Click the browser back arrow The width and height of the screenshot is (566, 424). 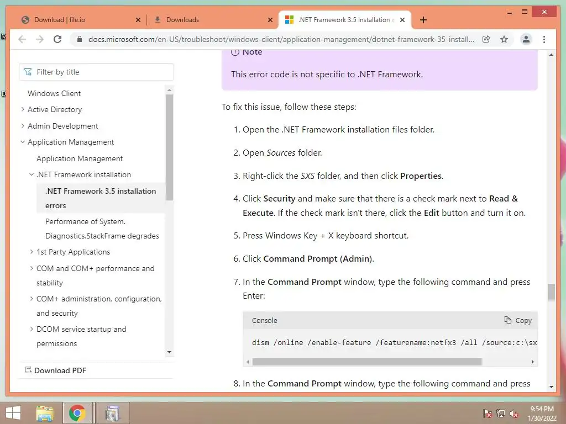point(22,39)
